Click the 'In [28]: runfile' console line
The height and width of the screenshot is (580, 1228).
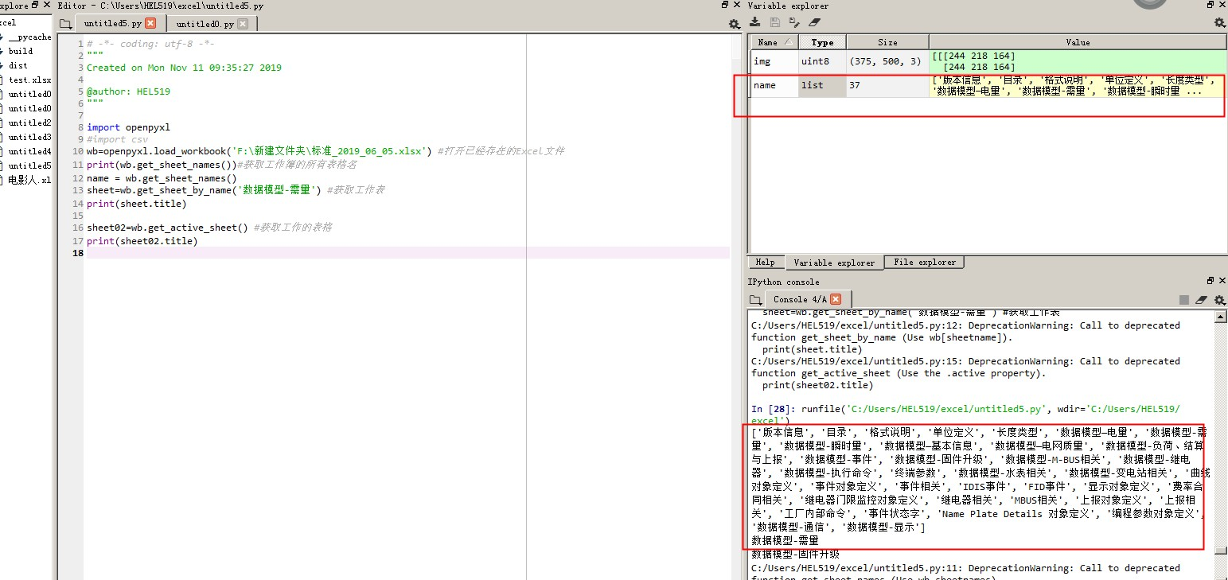(965, 415)
